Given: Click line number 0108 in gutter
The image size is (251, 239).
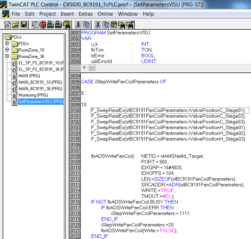Looking at the screenshot, I should pos(75,156).
